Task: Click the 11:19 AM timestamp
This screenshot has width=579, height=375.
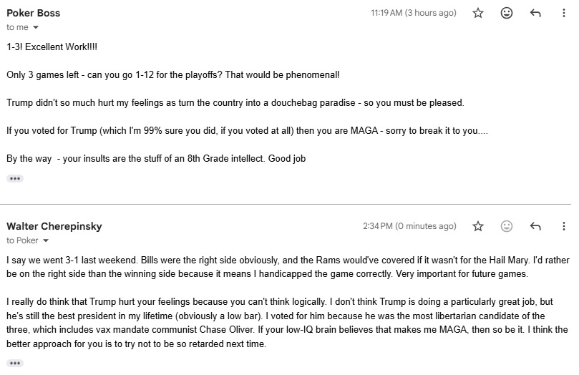Action: (413, 13)
